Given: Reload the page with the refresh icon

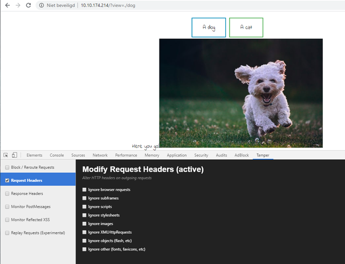Looking at the screenshot, I should [x=29, y=5].
